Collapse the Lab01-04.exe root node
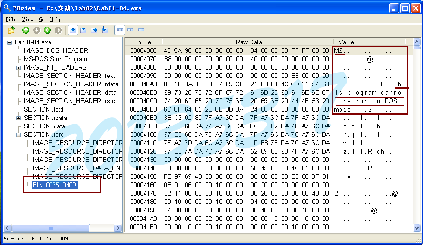The height and width of the screenshot is (245, 423). pyautogui.click(x=10, y=42)
